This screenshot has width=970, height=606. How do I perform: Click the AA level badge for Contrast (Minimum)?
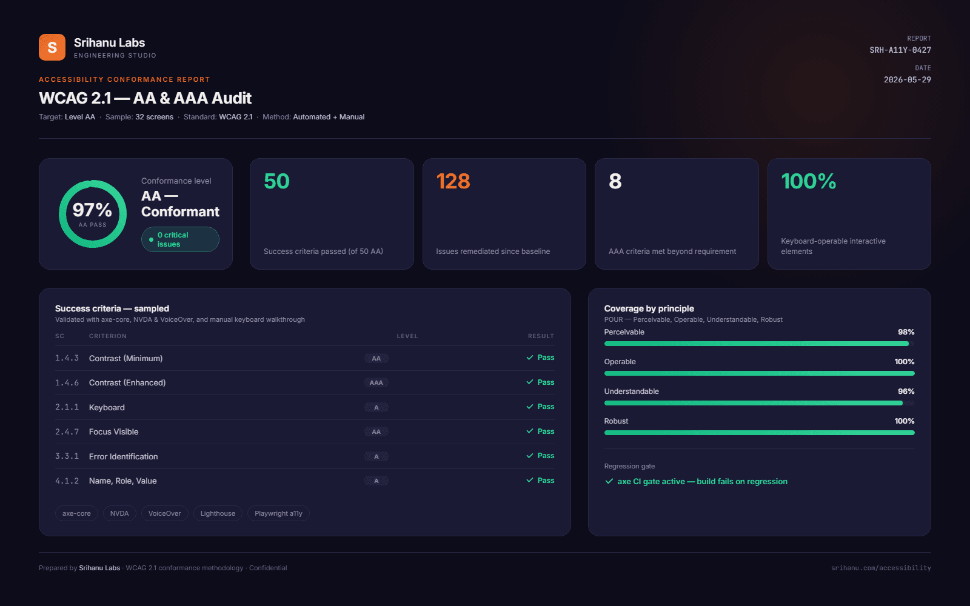[376, 358]
